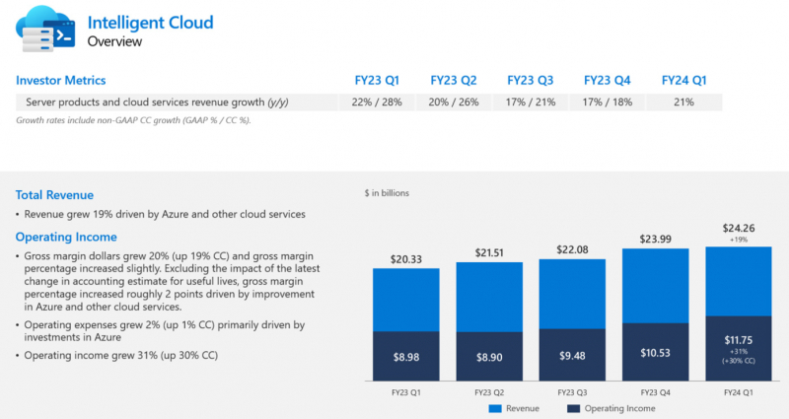Click the $11.75 operating income bar segment
789x419 pixels.
[x=738, y=350]
